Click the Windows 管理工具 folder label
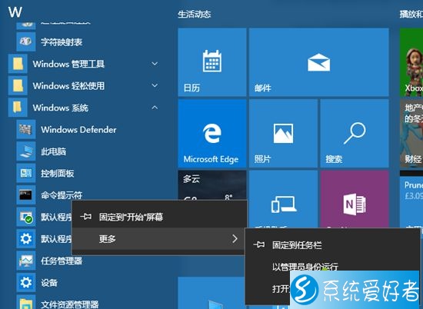Viewport: 423px width, 309px height. [x=68, y=64]
